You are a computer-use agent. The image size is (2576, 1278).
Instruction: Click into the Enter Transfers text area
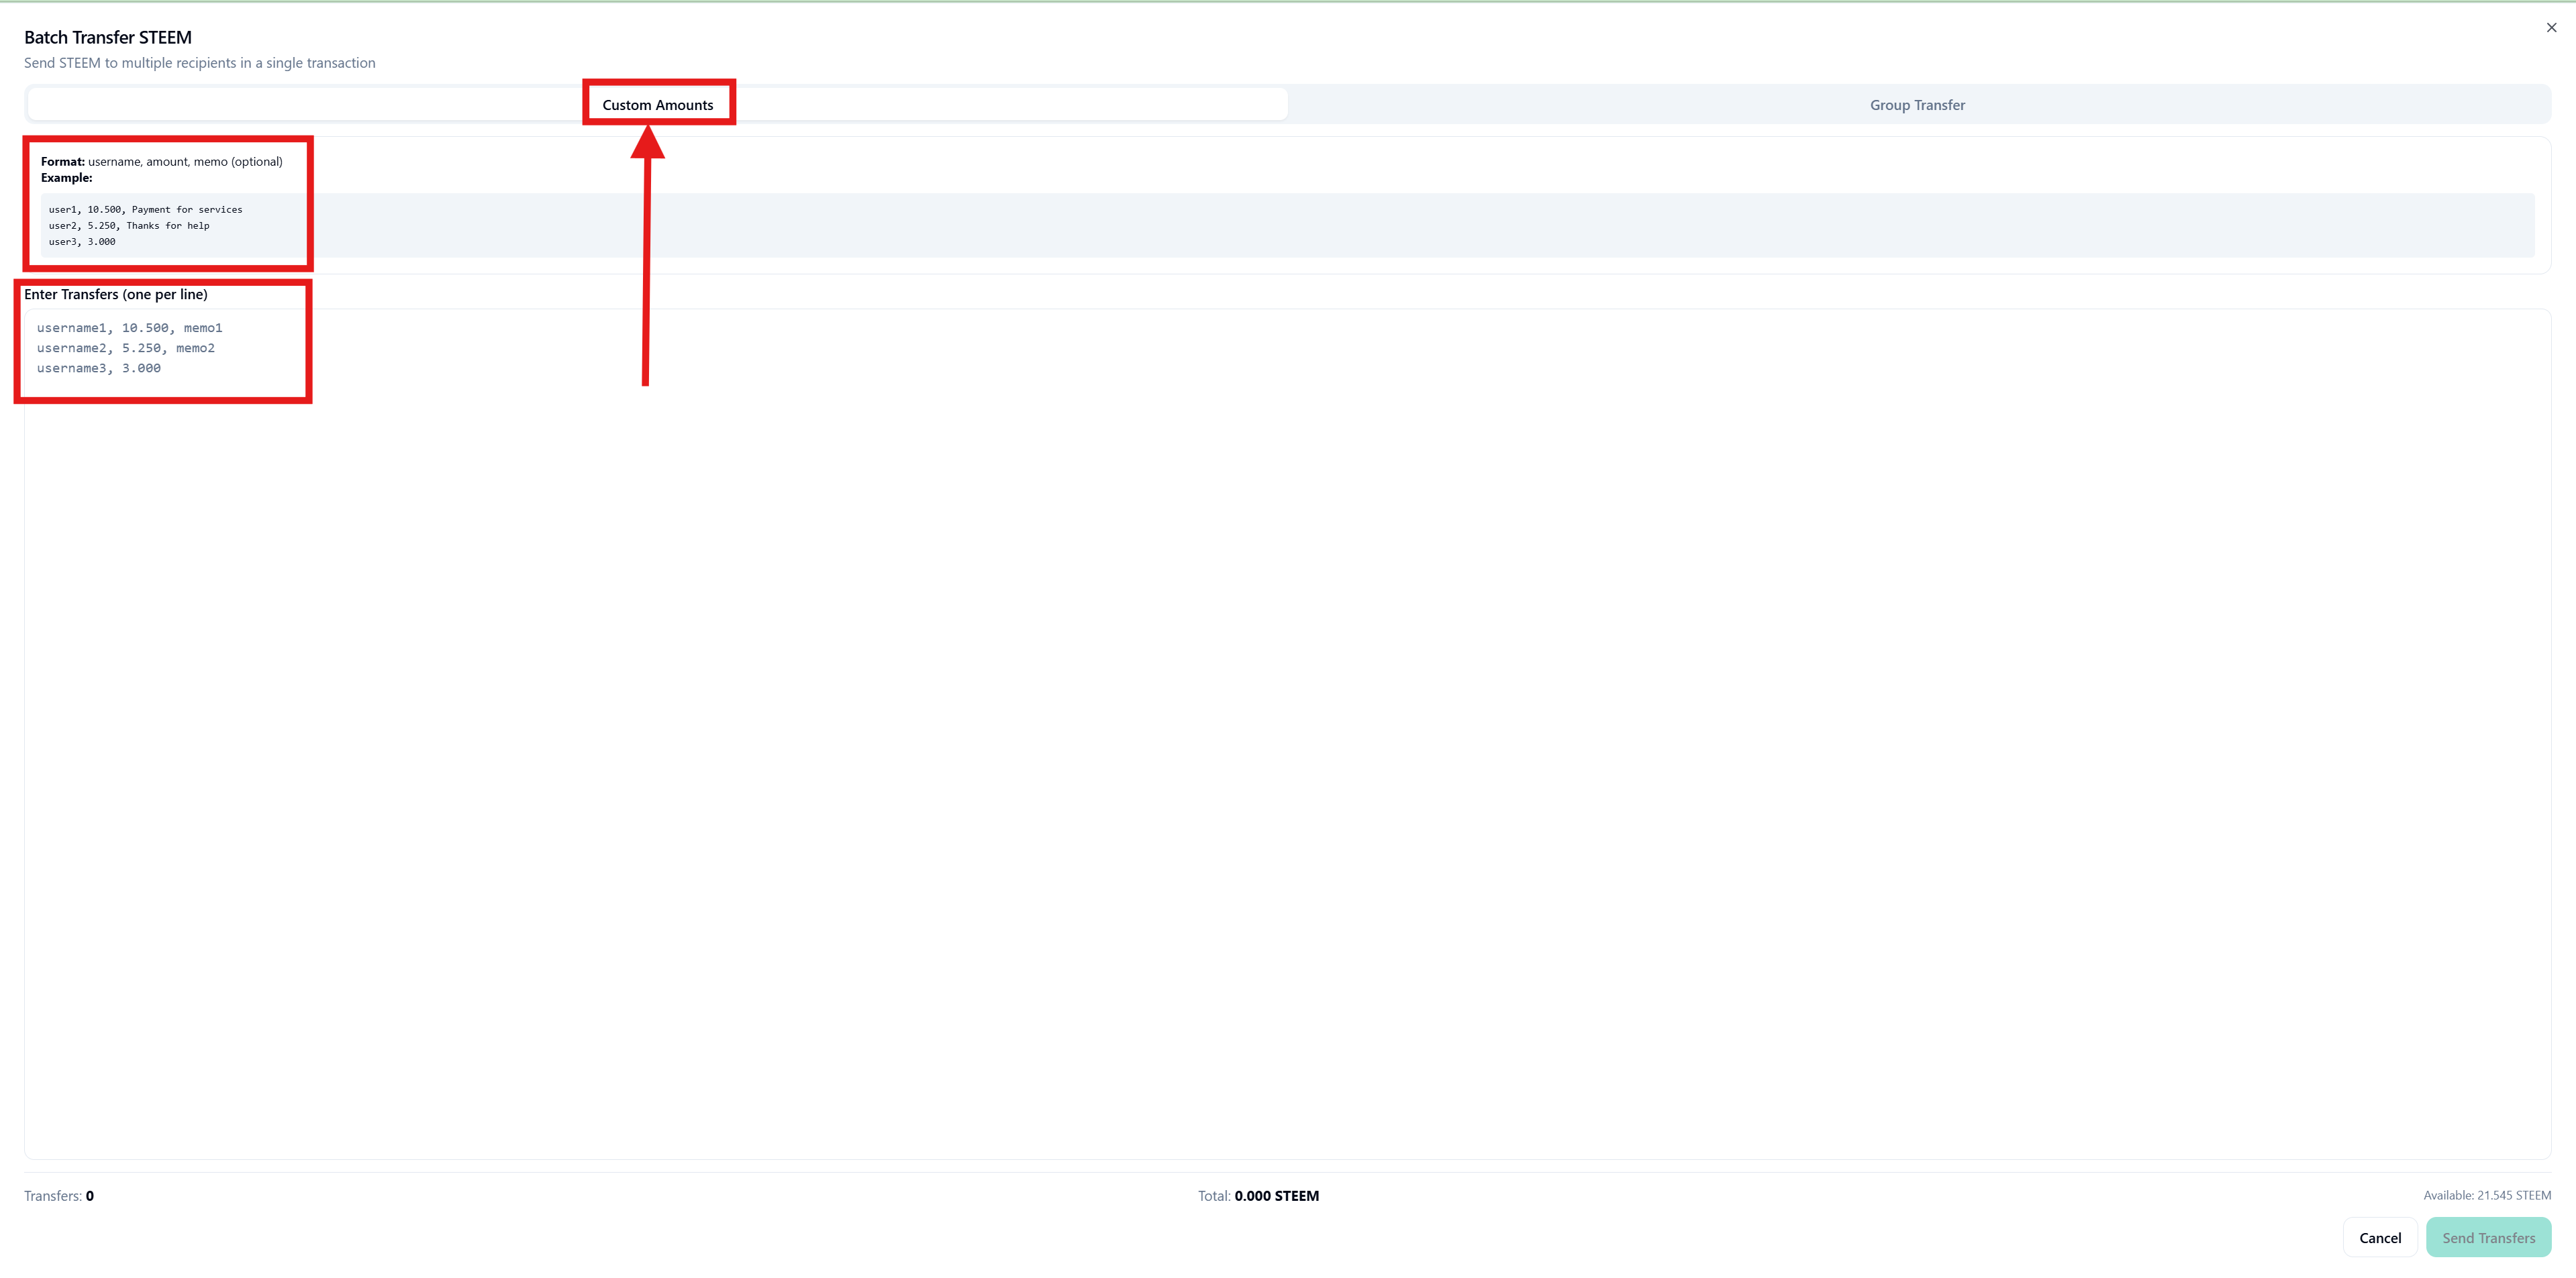pyautogui.click(x=1287, y=733)
